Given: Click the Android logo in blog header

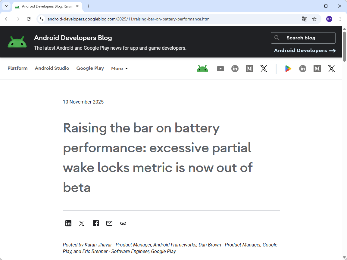Looking at the screenshot, I should (17, 42).
